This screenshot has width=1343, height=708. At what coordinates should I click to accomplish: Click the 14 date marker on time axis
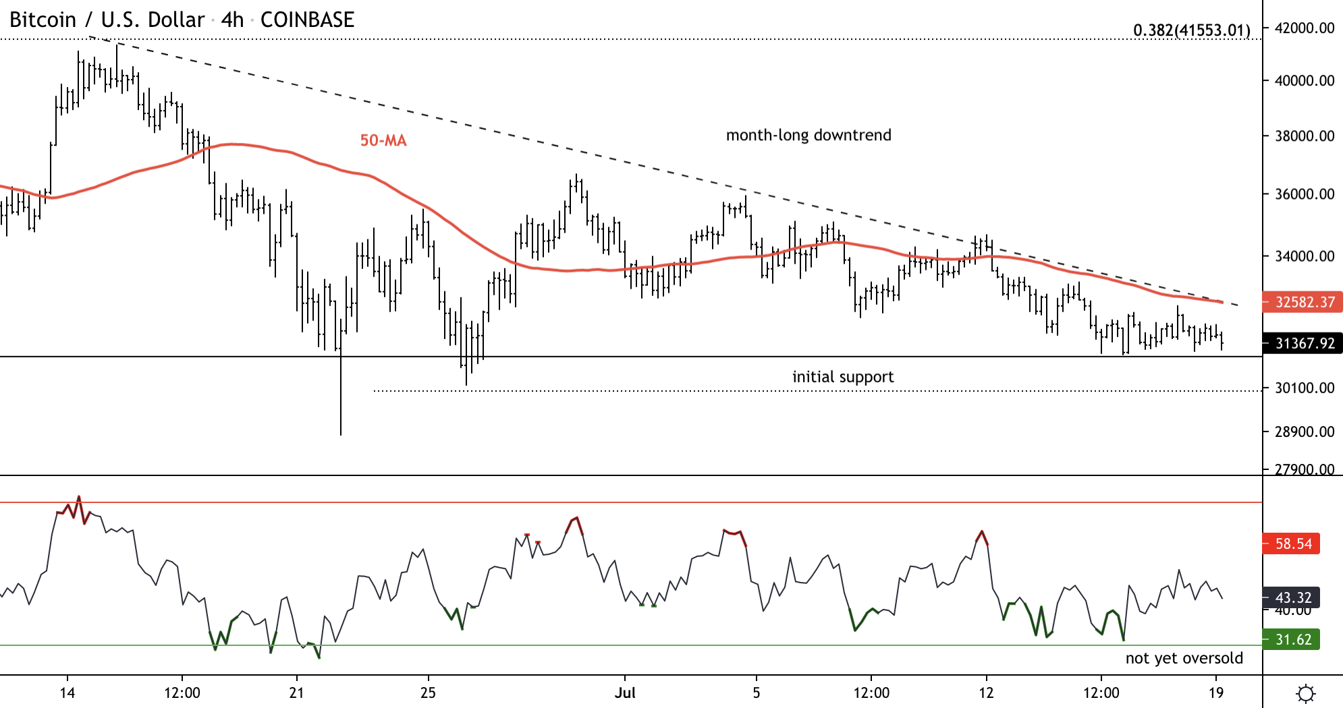[x=67, y=692]
